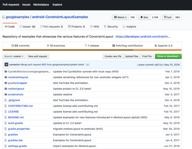
Task: Open commit 'Import examples for MotionLayout.'
Action: click(75, 146)
